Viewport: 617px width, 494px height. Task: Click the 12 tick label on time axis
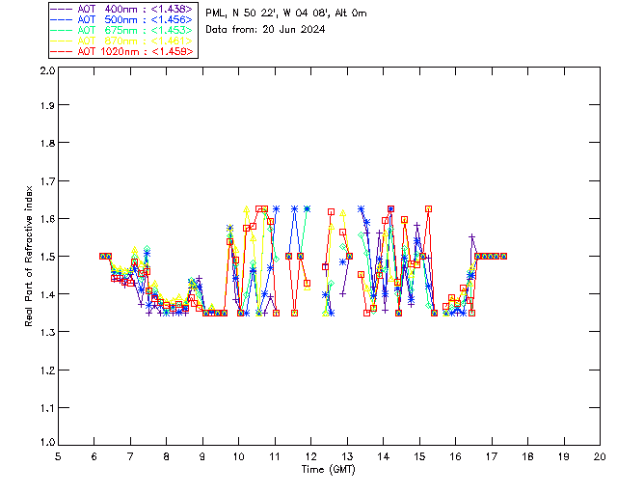coord(311,456)
